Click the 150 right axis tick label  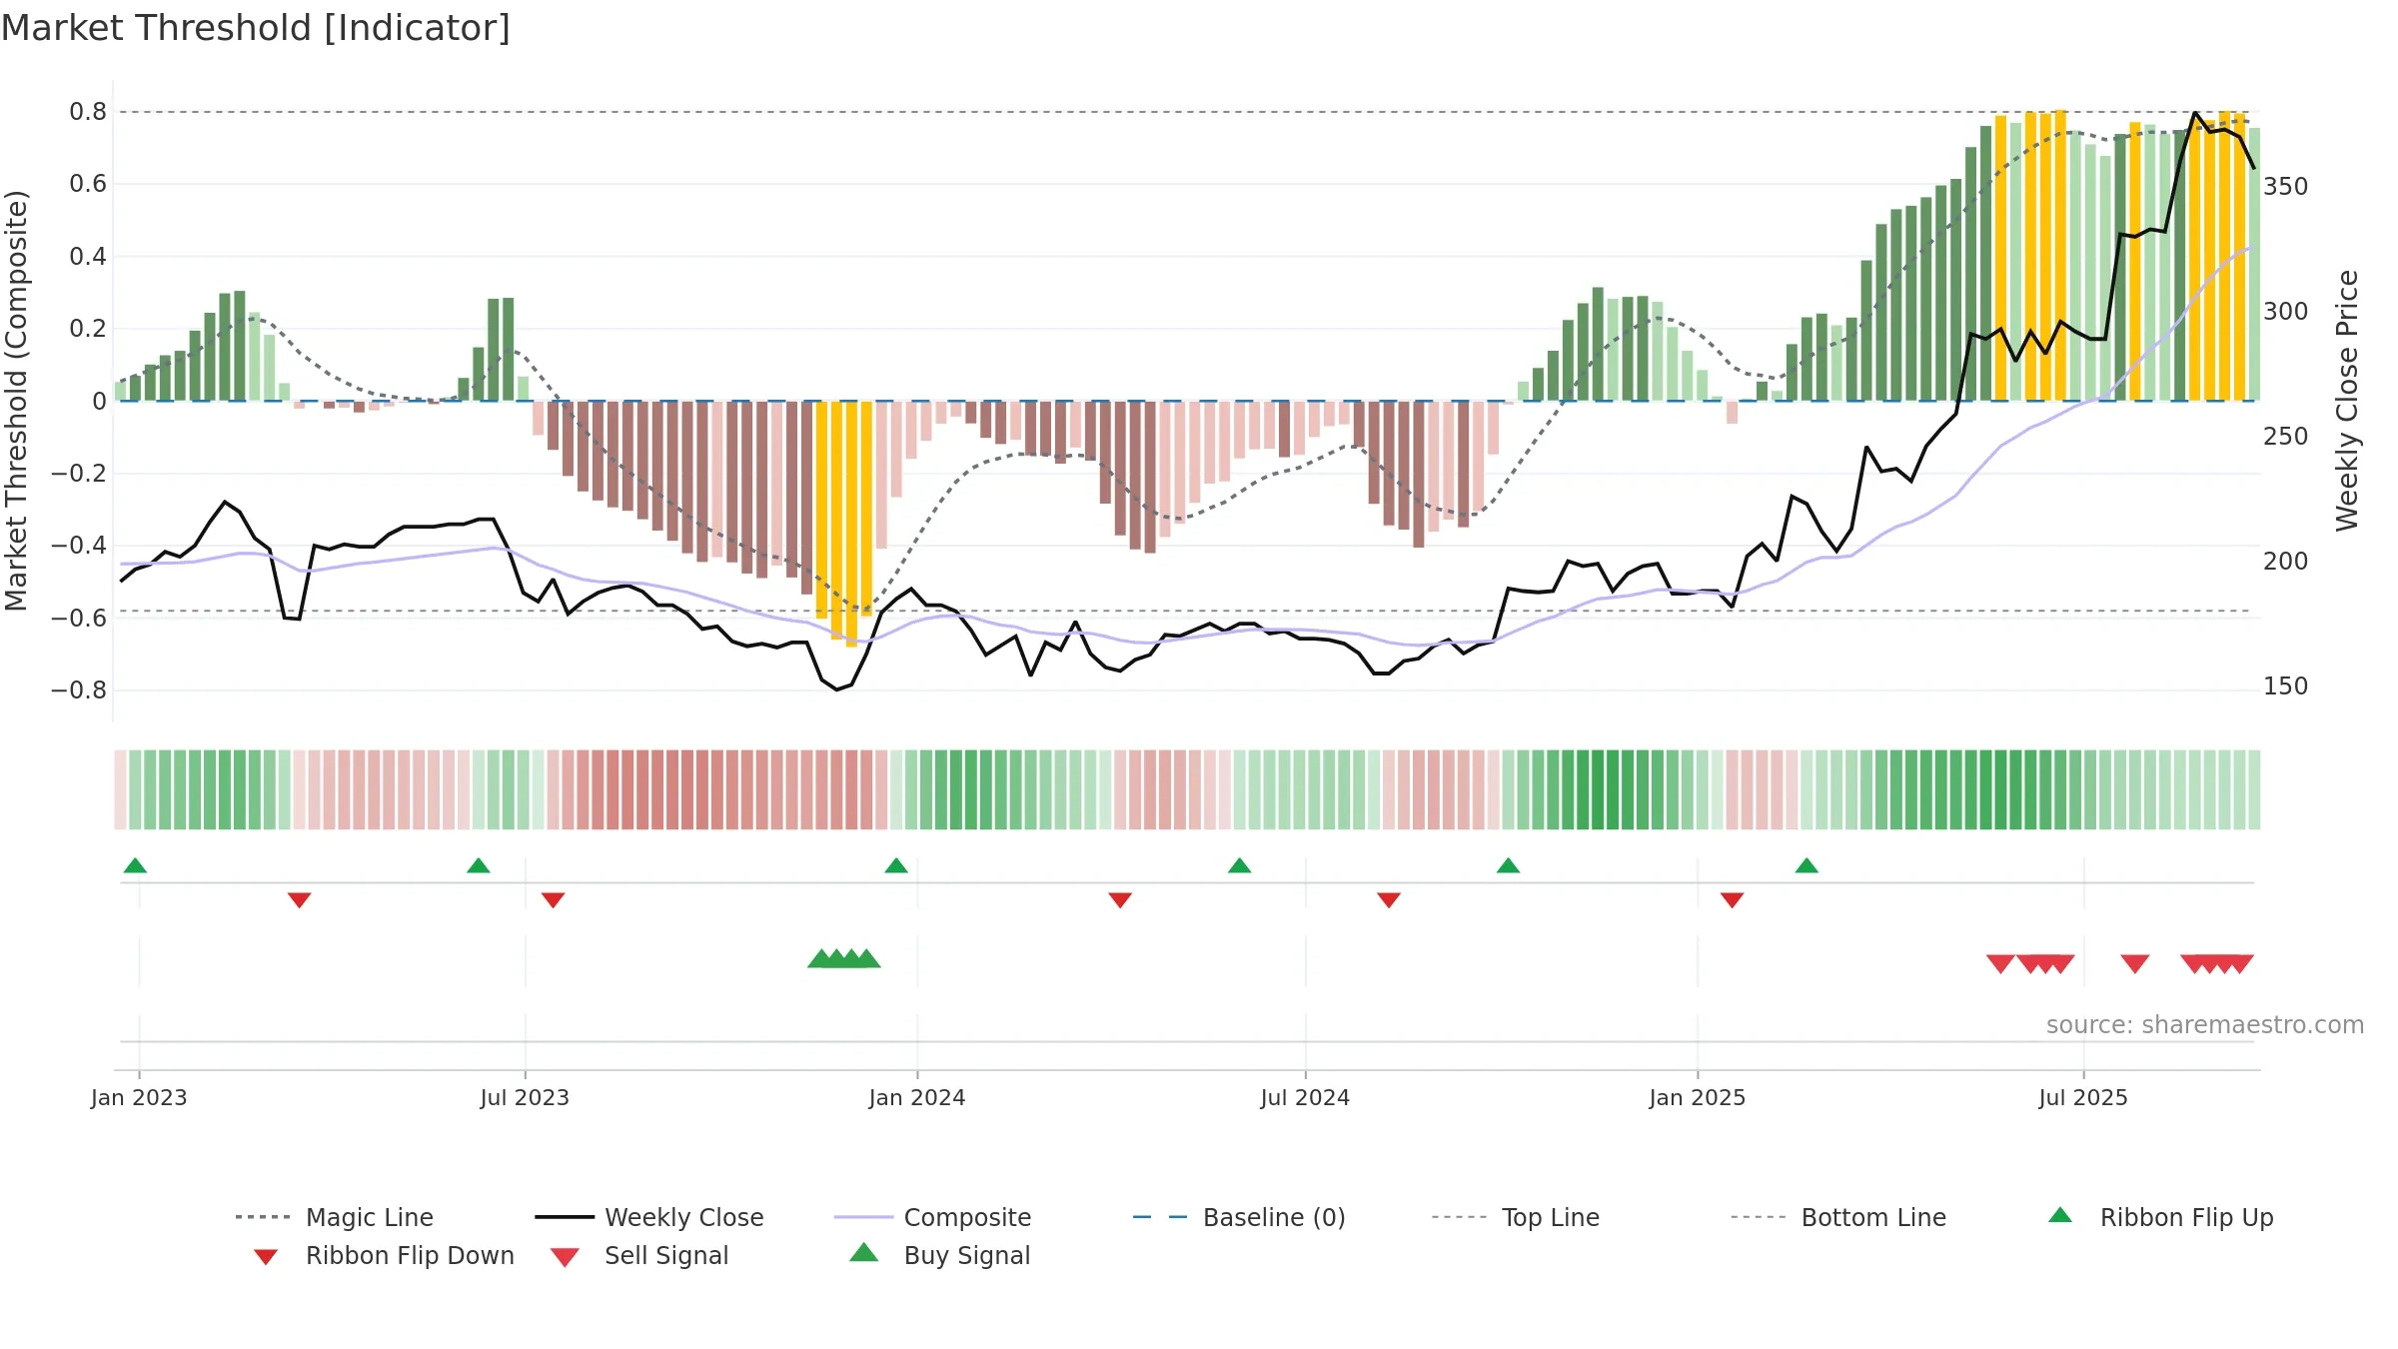tap(2286, 686)
